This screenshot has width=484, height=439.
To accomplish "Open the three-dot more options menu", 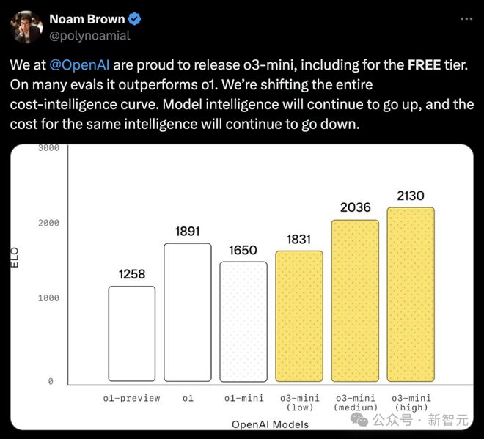I will tap(466, 19).
